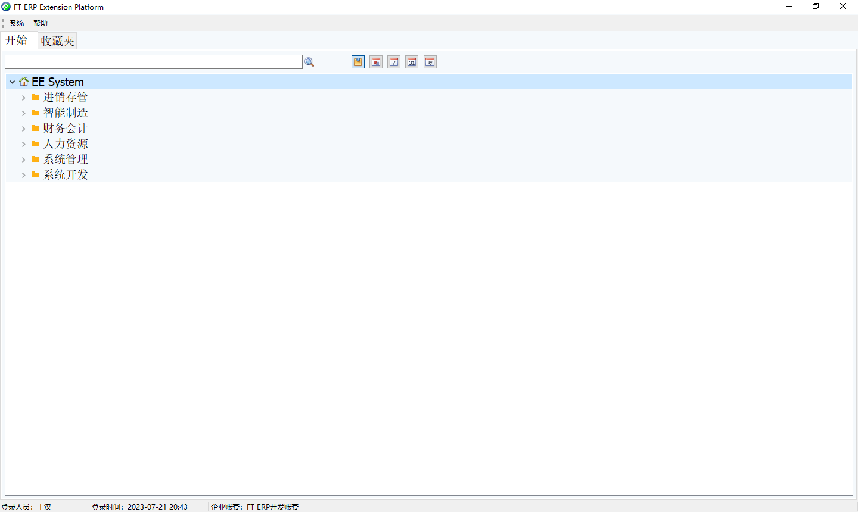858x512 pixels.
Task: Select the 31-day calendar filter icon
Action: point(412,62)
